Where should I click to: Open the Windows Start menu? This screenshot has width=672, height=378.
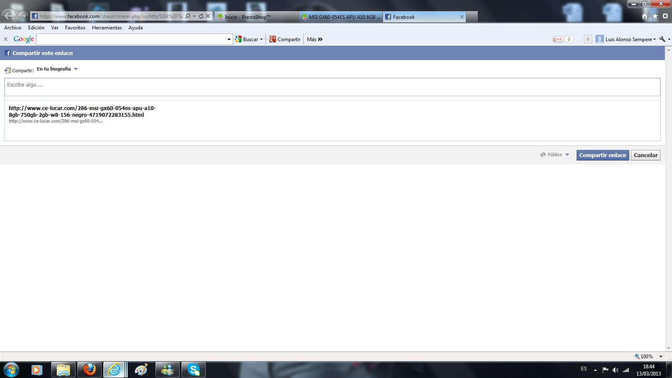pos(11,370)
